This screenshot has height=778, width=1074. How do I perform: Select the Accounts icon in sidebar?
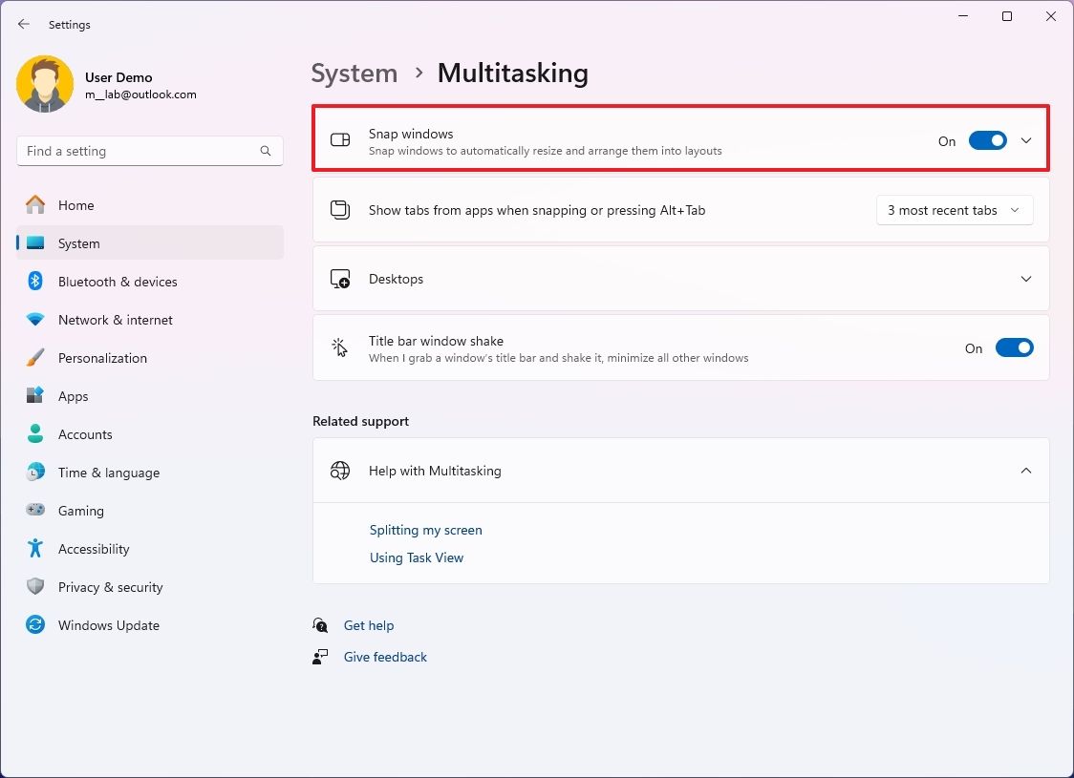coord(35,434)
